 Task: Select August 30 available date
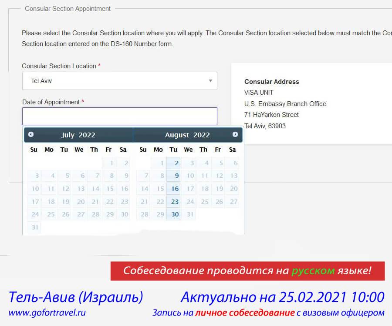[x=173, y=214]
